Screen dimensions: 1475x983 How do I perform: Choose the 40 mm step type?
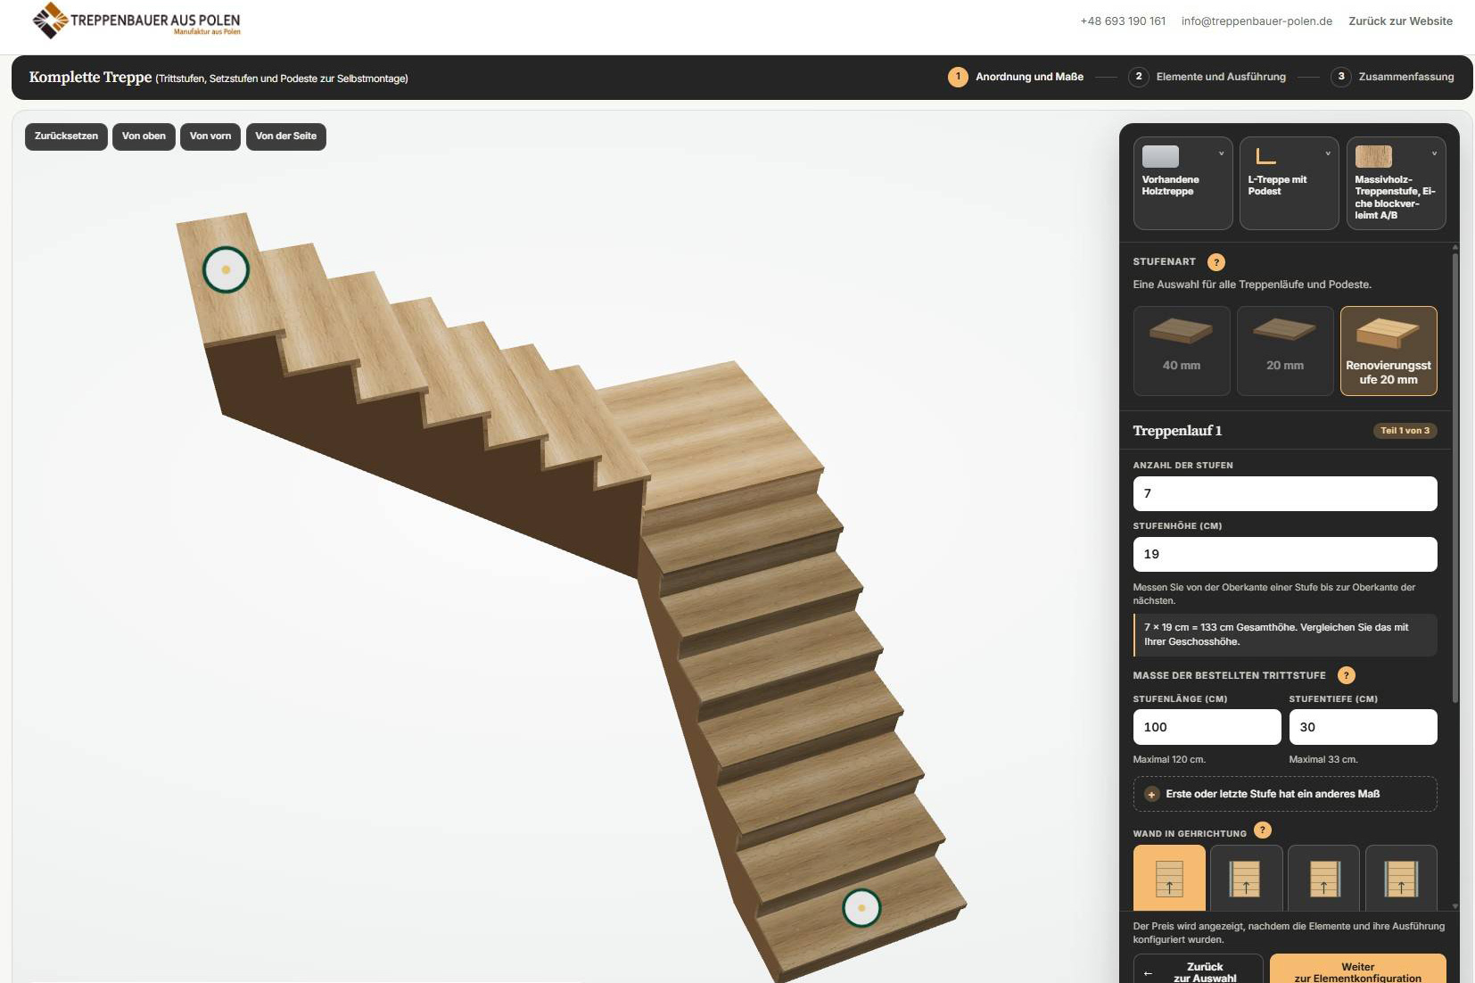[x=1182, y=351]
